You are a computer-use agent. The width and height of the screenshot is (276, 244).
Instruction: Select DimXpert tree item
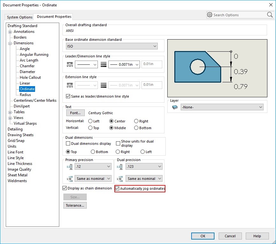pos(22,106)
